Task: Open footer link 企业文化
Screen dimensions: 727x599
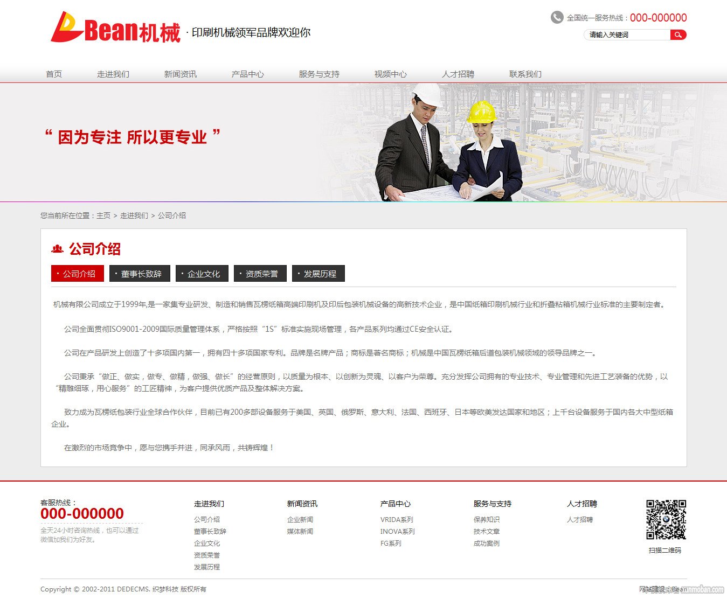Action: point(207,544)
